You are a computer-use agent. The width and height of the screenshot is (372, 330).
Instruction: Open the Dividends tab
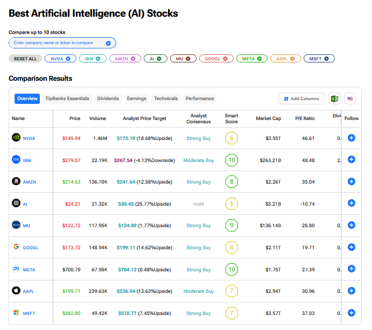pyautogui.click(x=108, y=99)
